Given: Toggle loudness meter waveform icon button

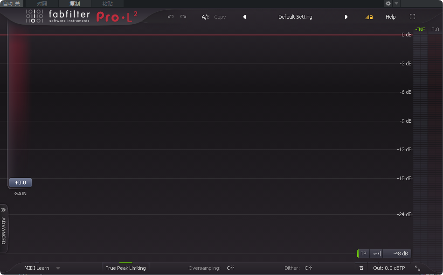Looking at the screenshot, I should [x=377, y=254].
